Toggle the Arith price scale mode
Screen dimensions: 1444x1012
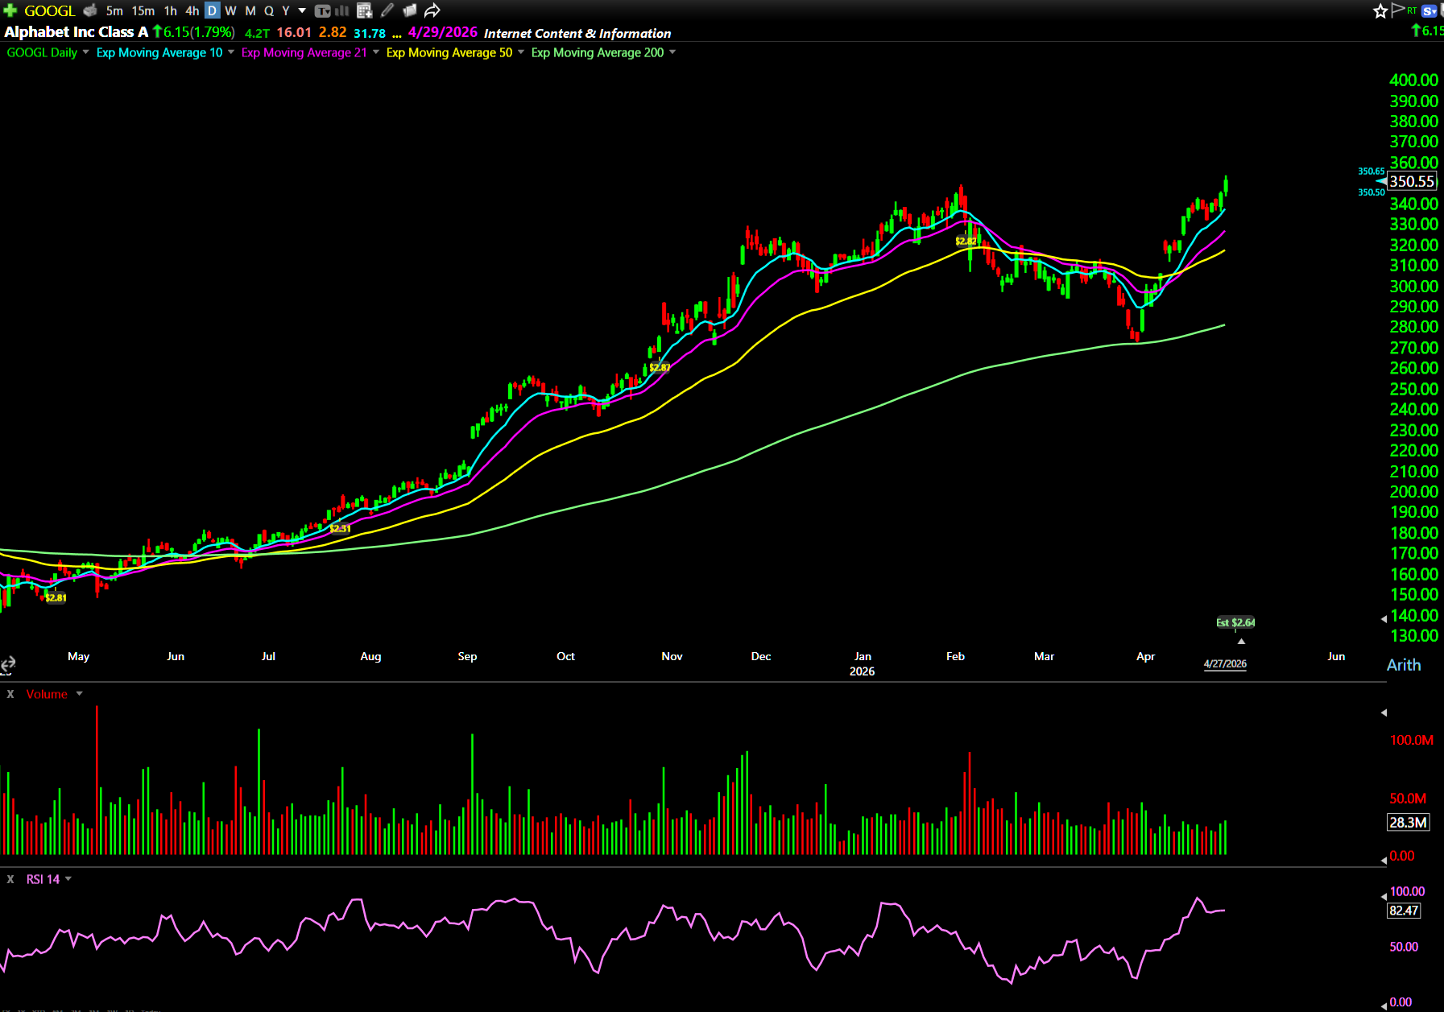tap(1403, 665)
